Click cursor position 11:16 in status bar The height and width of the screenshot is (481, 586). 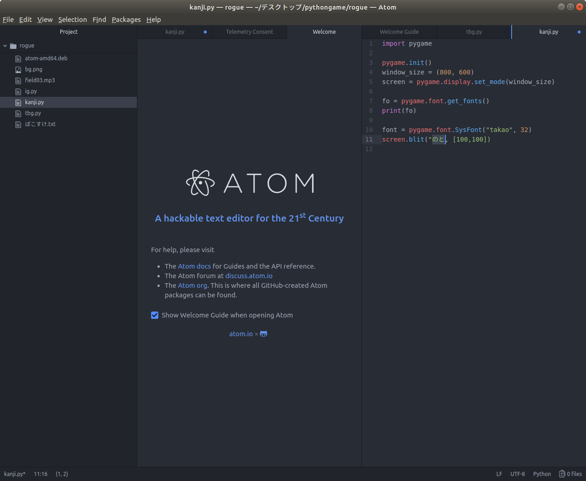41,474
